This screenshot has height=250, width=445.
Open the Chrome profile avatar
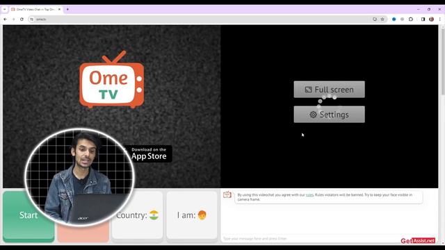pos(431,19)
